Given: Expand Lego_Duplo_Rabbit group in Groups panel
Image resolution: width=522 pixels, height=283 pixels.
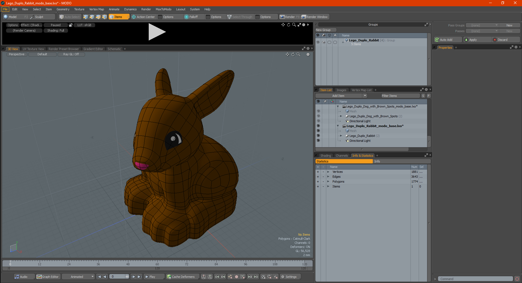Looking at the screenshot, I should pyautogui.click(x=343, y=42).
